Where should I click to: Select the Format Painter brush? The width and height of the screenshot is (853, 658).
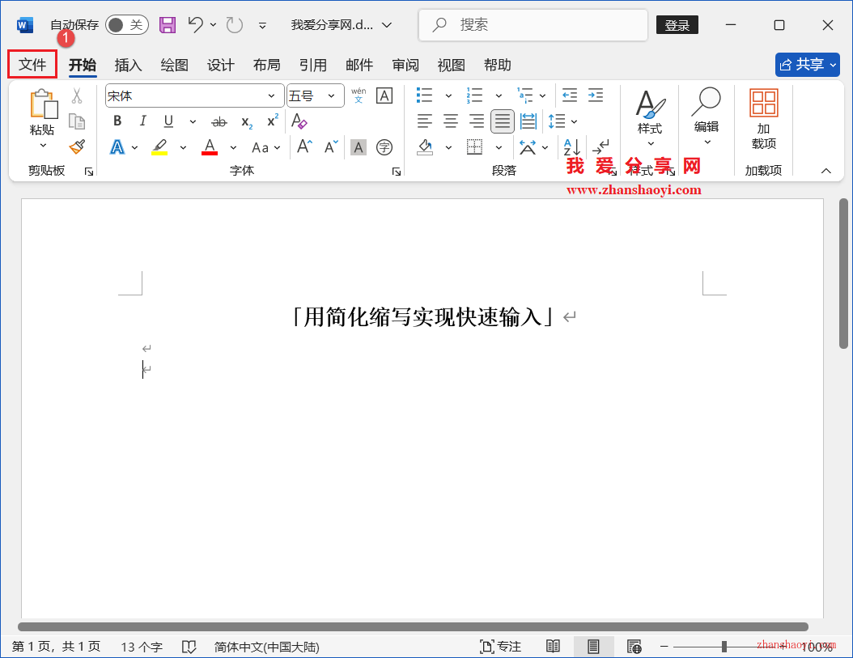tap(77, 146)
